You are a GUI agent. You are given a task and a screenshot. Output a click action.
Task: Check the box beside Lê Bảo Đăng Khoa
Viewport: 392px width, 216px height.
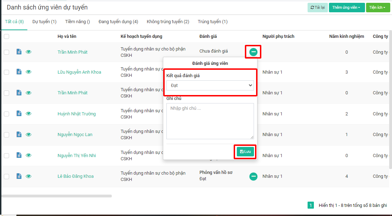coord(7,176)
